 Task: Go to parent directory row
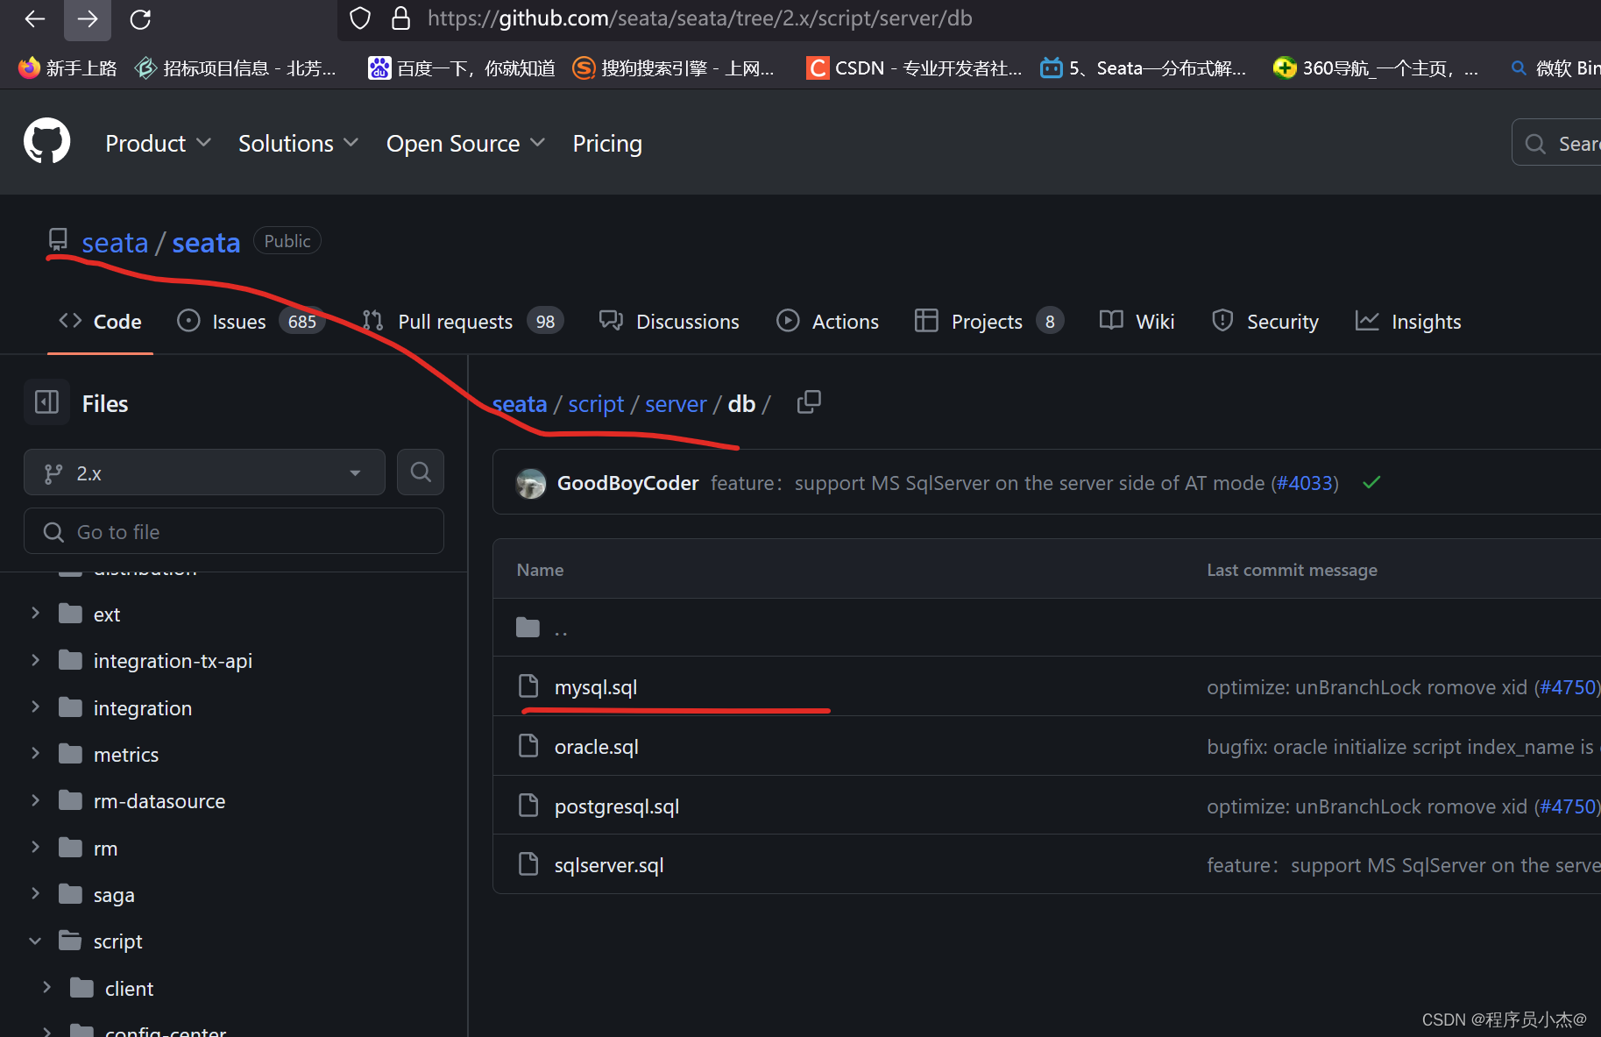(x=1046, y=628)
